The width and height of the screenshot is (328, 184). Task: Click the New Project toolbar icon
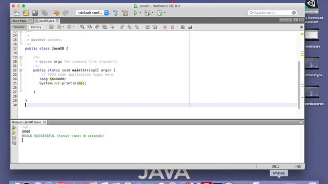point(26,13)
